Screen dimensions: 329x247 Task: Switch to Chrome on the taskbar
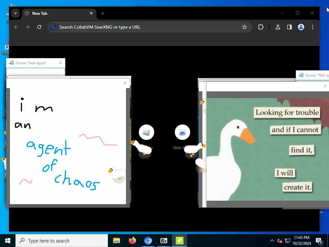(x=148, y=241)
